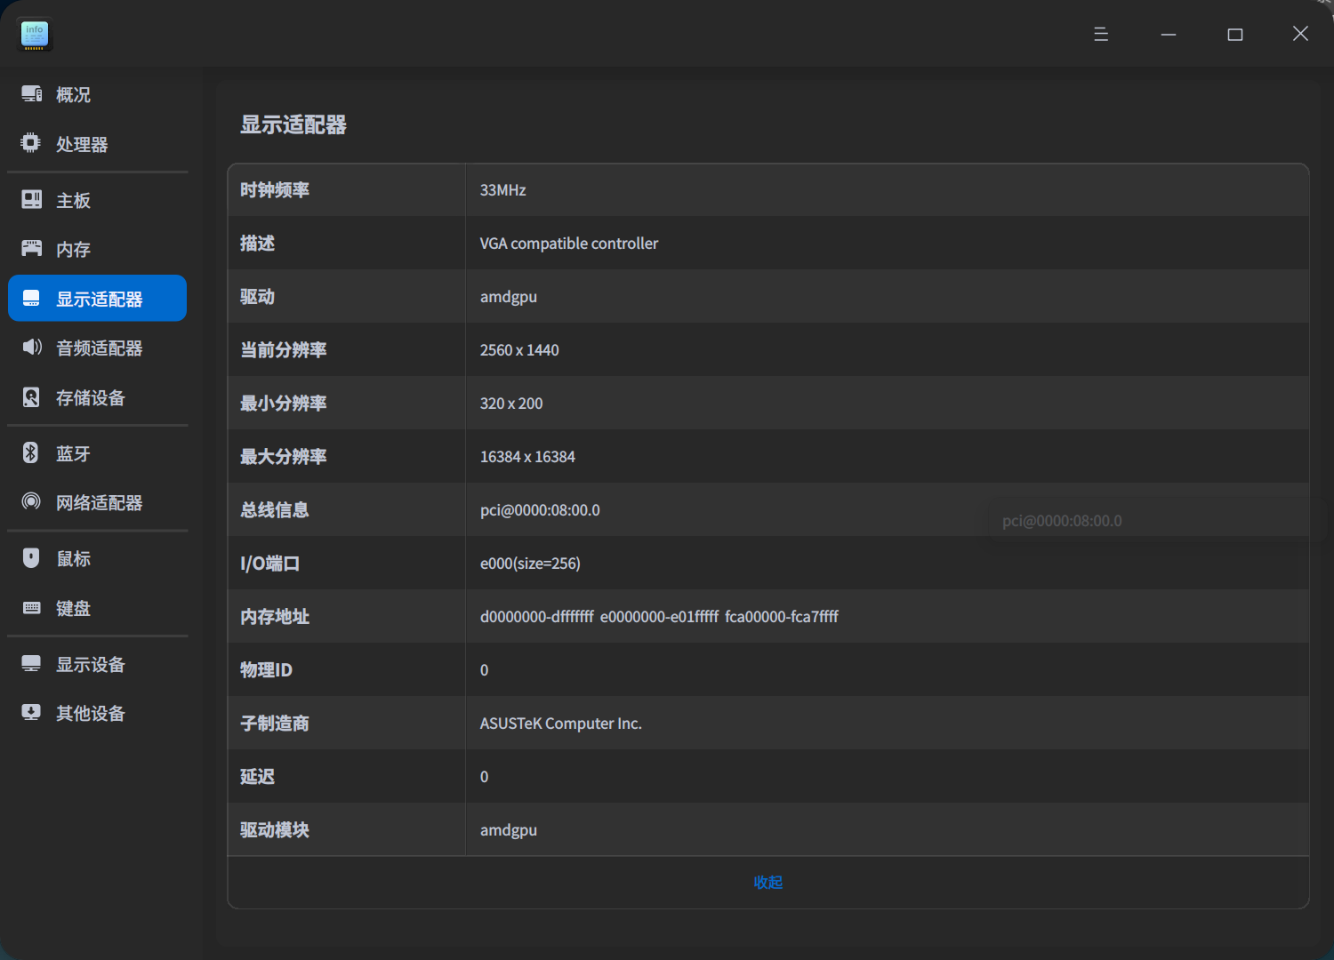Click the 0 value in 延迟 row
Viewport: 1334px width, 960px height.
[484, 777]
